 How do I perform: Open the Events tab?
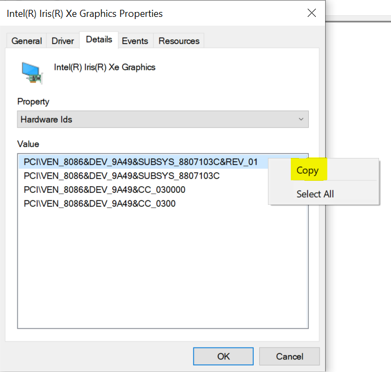pos(135,41)
